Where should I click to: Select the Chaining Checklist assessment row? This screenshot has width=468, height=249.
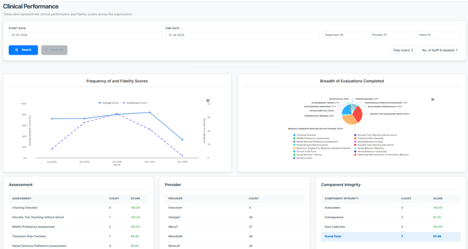pos(78,208)
